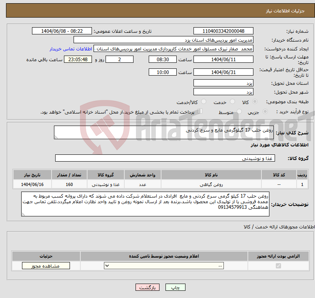
Task: Click the گروه کالا field
Action: click(x=165, y=158)
